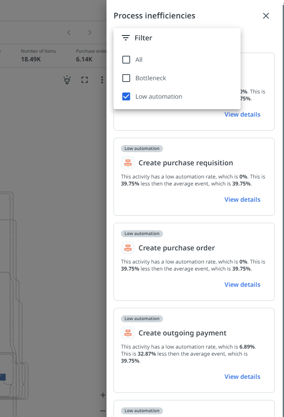
Task: Click the Create outgoing payment activity icon
Action: pyautogui.click(x=128, y=333)
